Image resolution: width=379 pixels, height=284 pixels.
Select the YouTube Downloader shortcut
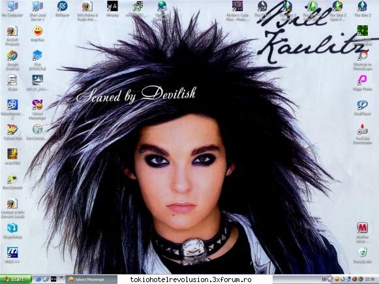tap(362, 134)
